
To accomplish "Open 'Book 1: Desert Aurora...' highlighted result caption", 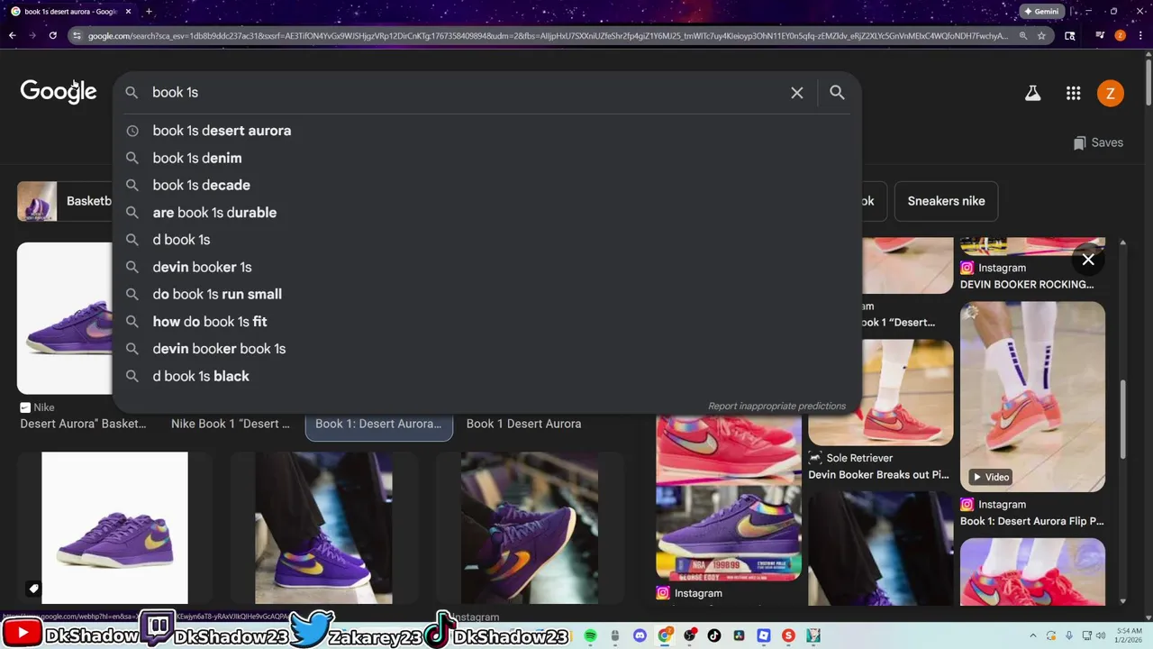I will click(x=378, y=424).
